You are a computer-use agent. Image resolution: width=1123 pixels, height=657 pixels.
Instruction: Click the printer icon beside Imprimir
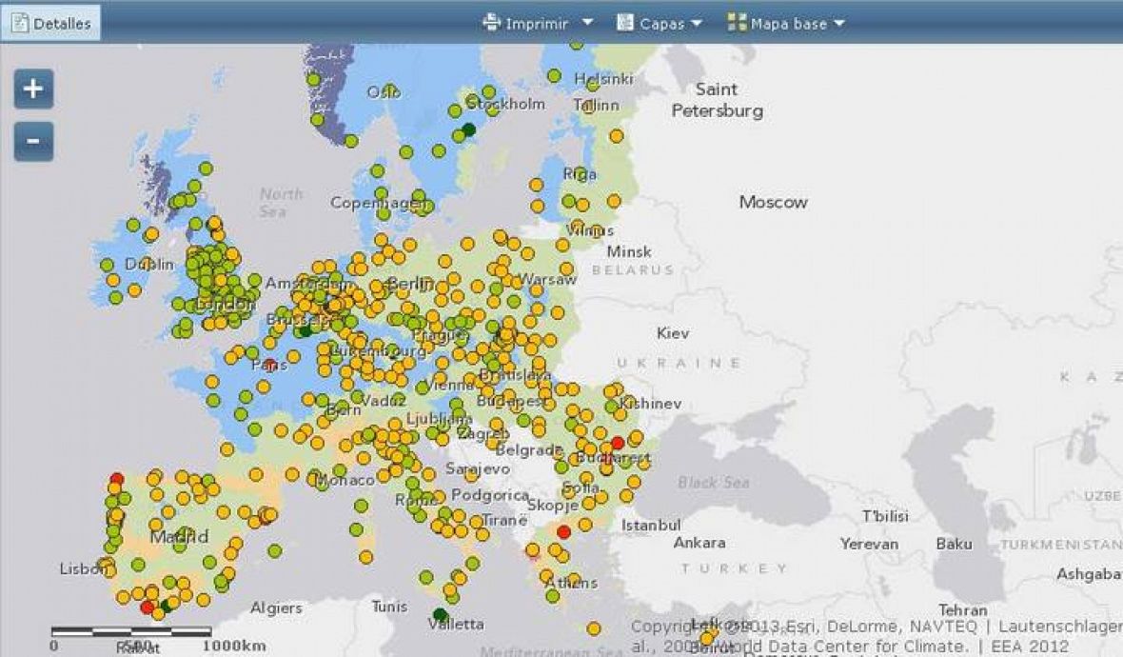click(x=491, y=23)
